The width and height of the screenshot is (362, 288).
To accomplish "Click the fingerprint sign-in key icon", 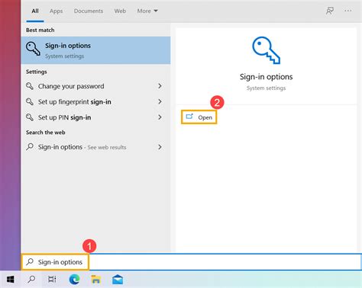I will coord(30,102).
